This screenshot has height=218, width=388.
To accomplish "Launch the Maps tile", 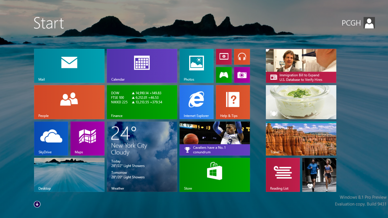I will point(87,139).
